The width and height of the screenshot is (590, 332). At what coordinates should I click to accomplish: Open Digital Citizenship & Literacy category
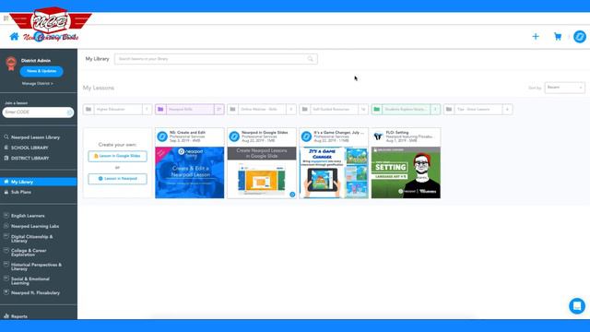click(32, 239)
